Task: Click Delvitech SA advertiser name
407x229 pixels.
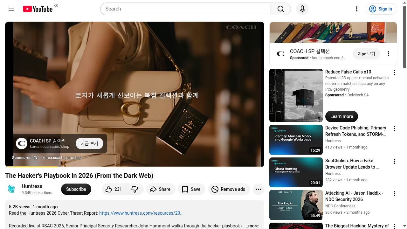Action: coord(358,95)
